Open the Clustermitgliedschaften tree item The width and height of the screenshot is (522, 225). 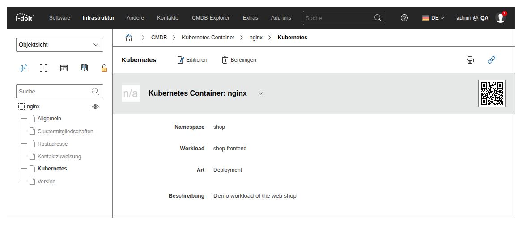(65, 132)
